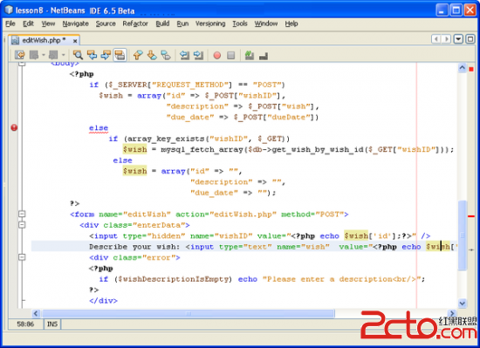Collapse the div enterData code fold
This screenshot has height=348, width=480.
coord(22,225)
